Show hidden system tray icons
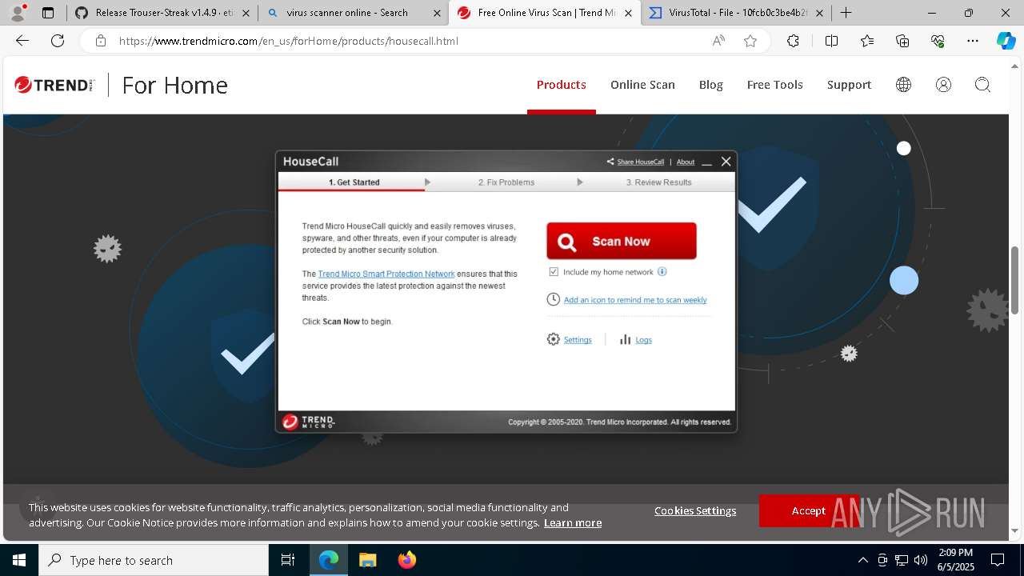The height and width of the screenshot is (576, 1024). pyautogui.click(x=862, y=560)
